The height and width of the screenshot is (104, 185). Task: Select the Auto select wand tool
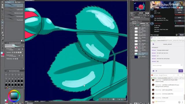point(3,15)
